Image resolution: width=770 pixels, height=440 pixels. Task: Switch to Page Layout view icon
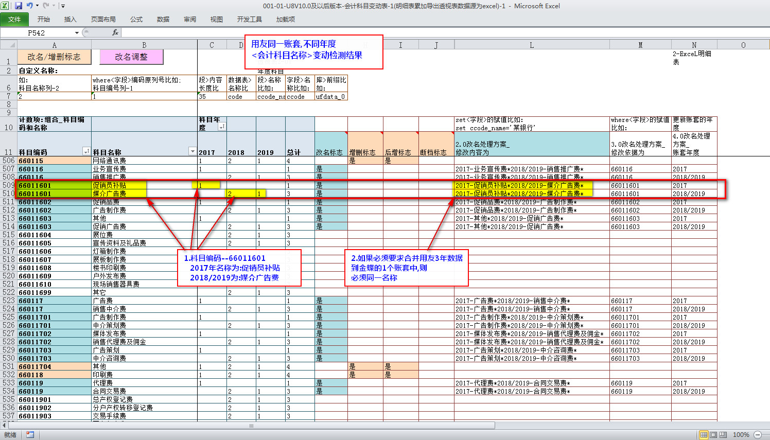(x=713, y=435)
